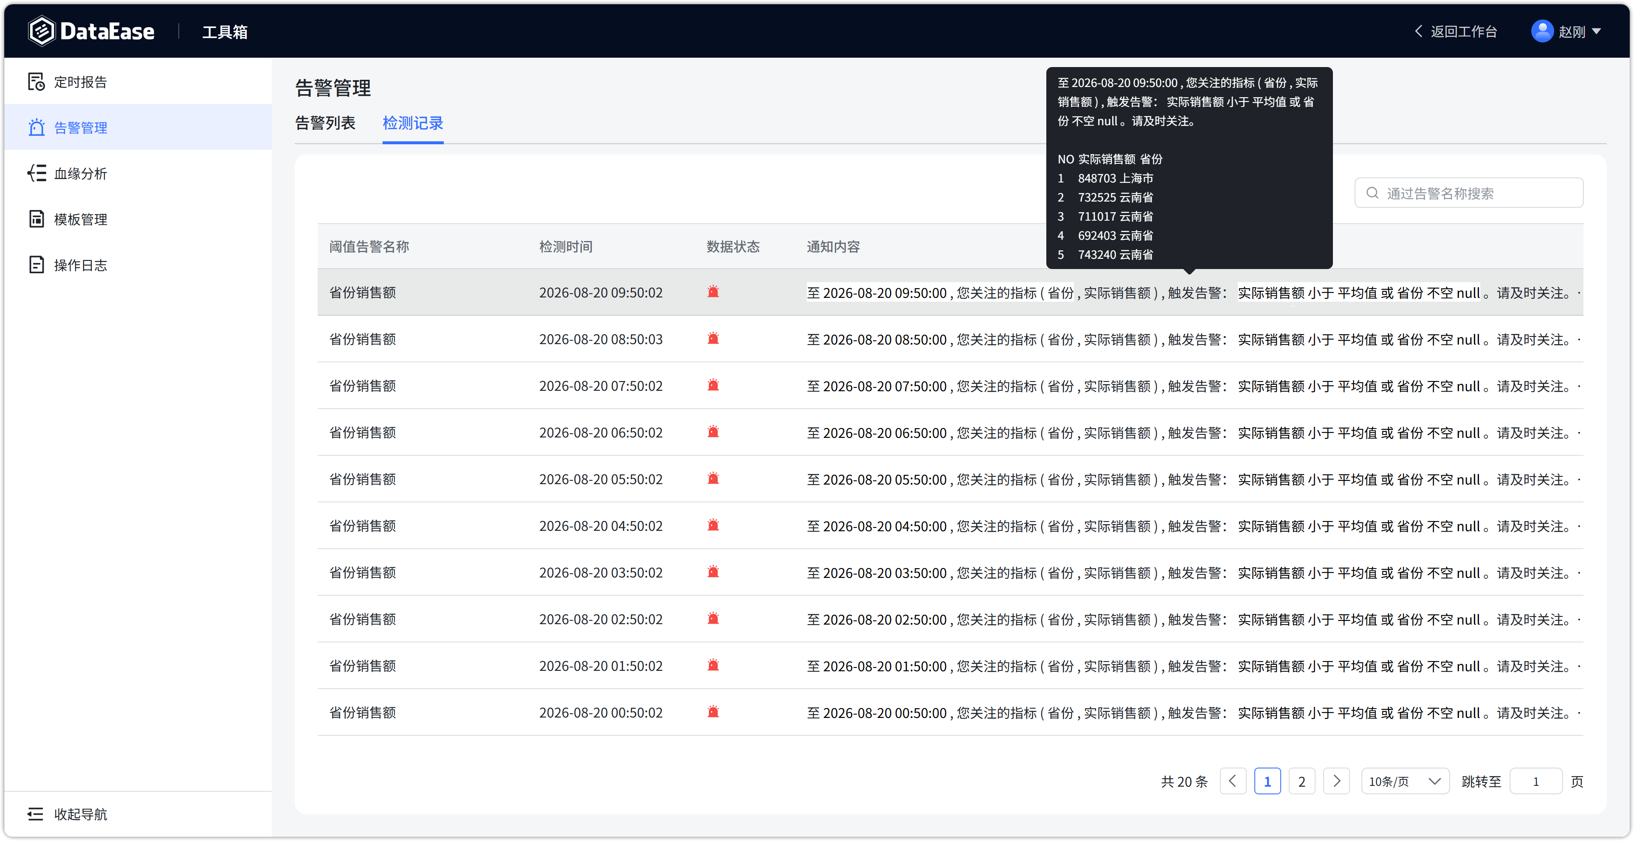Image resolution: width=1634 pixels, height=841 pixels.
Task: Click the 收起导航 collapse icon
Action: point(36,814)
